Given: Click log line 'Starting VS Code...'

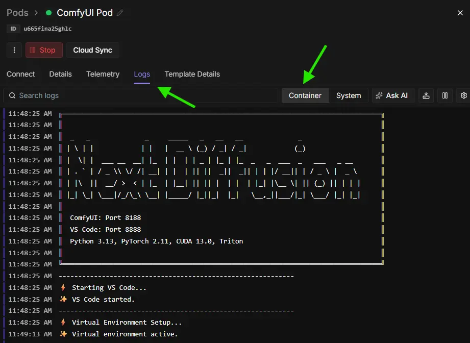Looking at the screenshot, I should point(109,287).
